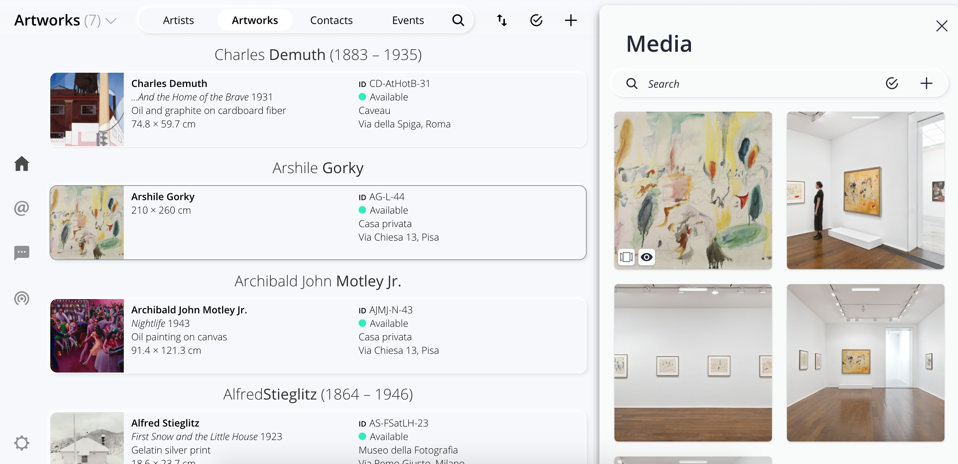This screenshot has height=464, width=958.
Task: Open the @ email icon in sidebar
Action: [22, 208]
